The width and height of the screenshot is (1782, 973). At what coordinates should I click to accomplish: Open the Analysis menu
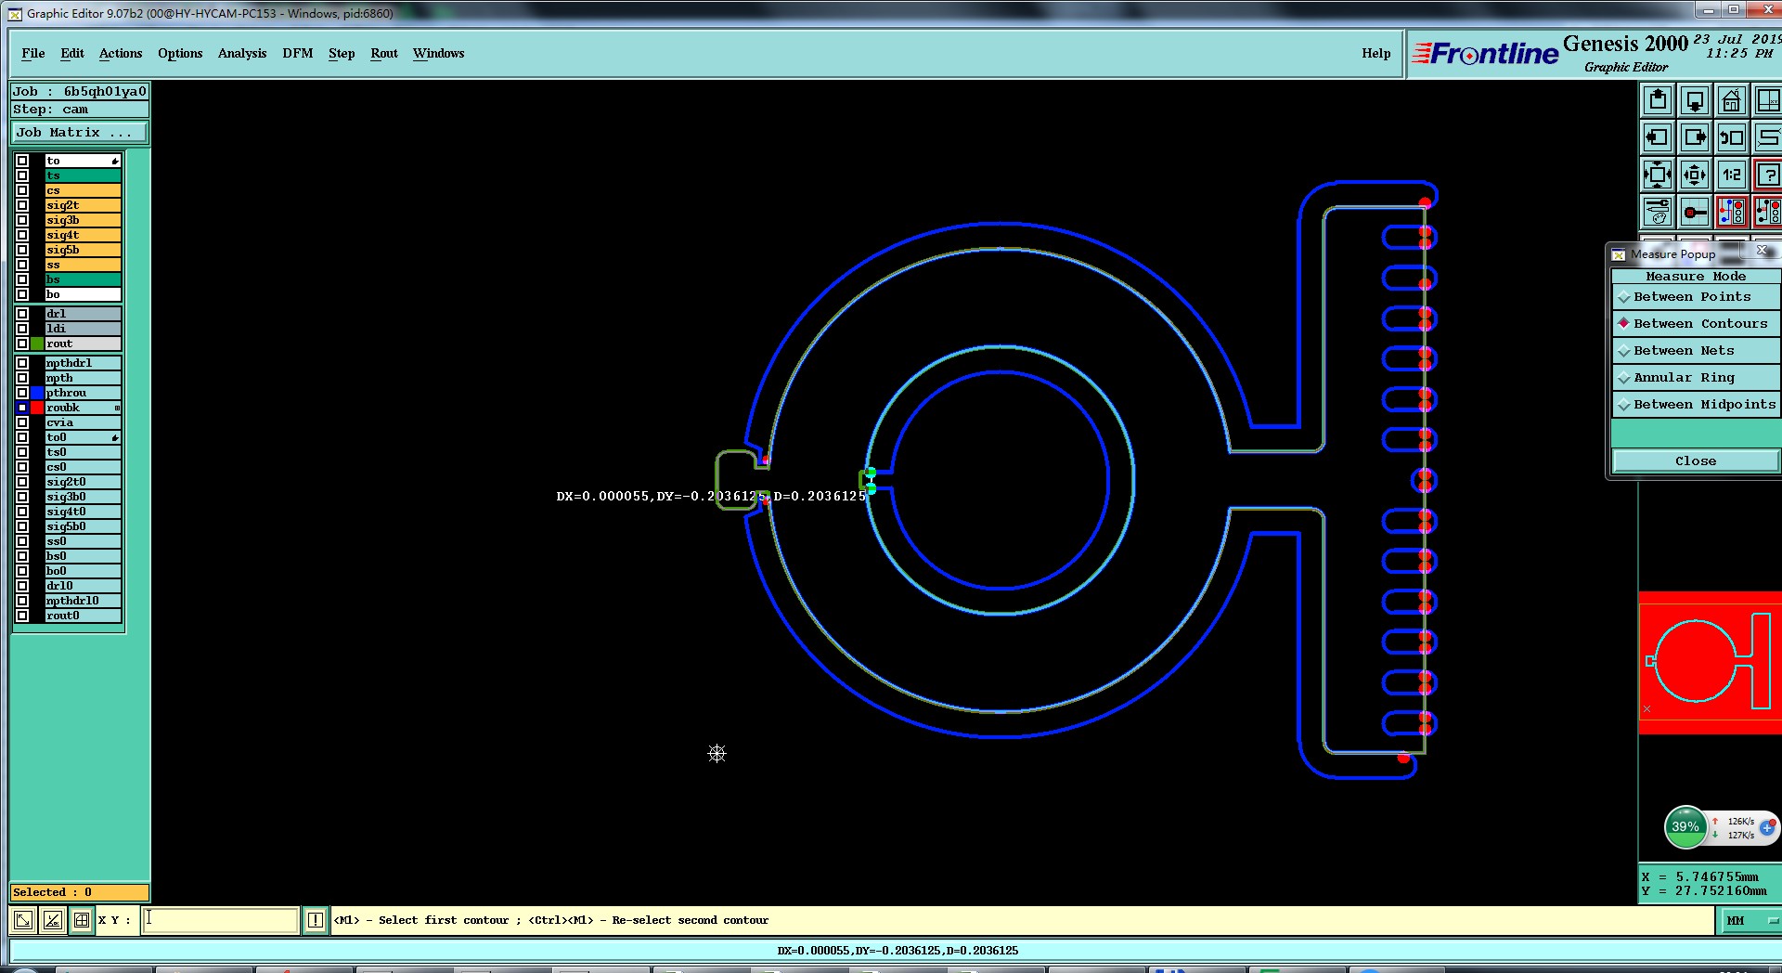click(242, 53)
